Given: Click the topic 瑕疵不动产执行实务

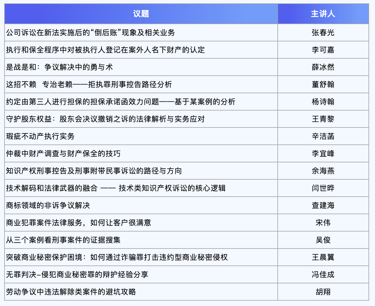Looking at the screenshot, I should (x=40, y=136).
